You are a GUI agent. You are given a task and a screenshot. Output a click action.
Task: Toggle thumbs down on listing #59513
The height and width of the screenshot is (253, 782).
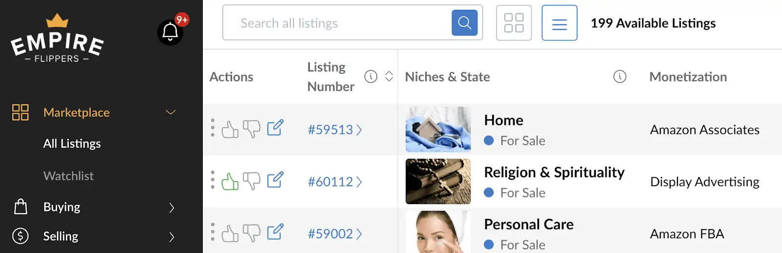(252, 129)
